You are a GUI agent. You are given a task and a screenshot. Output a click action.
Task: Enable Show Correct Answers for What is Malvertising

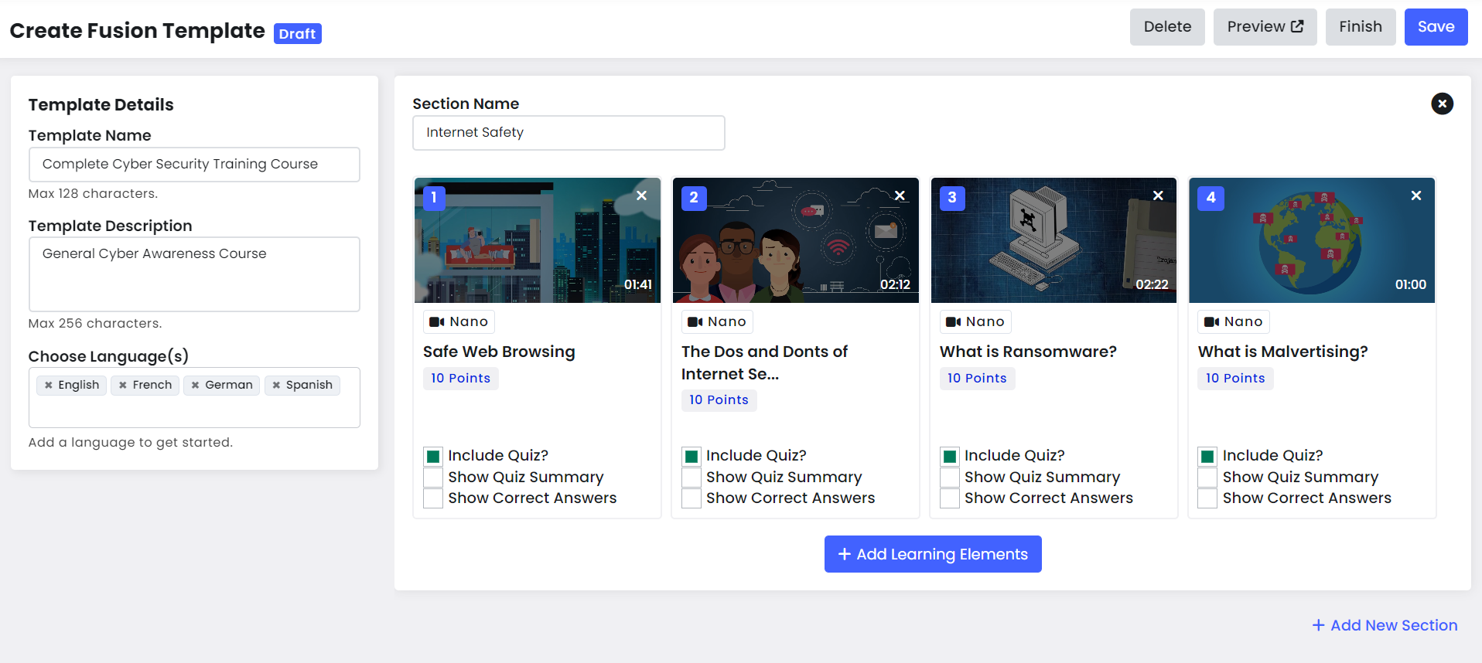coord(1207,498)
